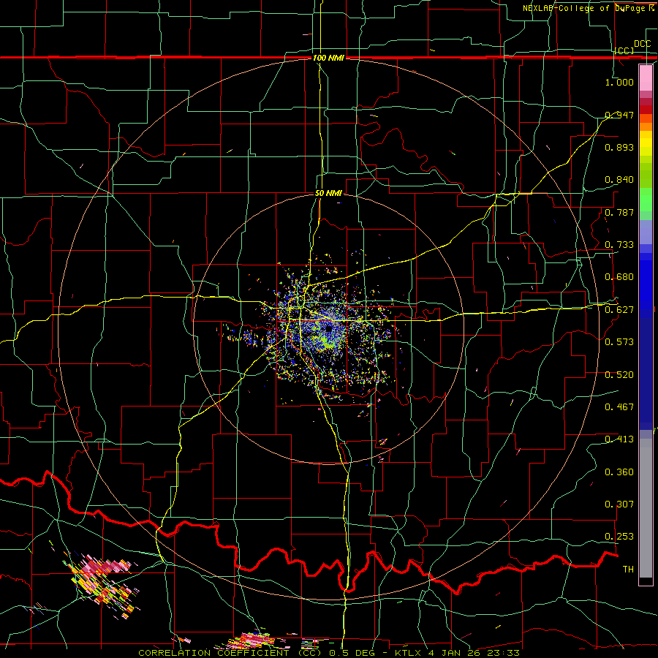Screen dimensions: 658x658
Task: Click the bright green segment of the color bar
Action: coord(646,200)
